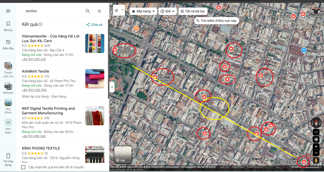Open the Đã lưu saved places
The width and height of the screenshot is (324, 172).
pyautogui.click(x=8, y=26)
